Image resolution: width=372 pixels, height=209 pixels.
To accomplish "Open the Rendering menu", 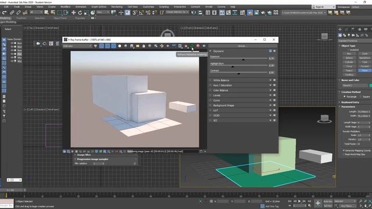I will [117, 7].
